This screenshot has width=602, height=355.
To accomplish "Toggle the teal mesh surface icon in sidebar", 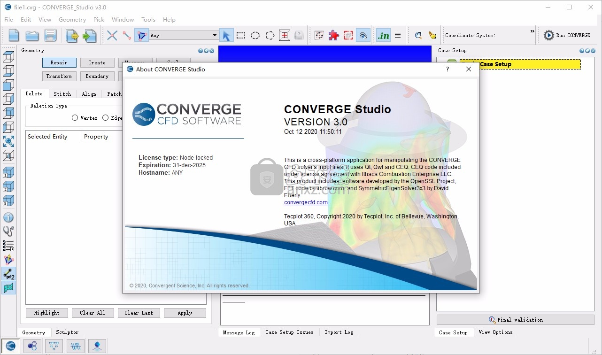I will [8, 288].
